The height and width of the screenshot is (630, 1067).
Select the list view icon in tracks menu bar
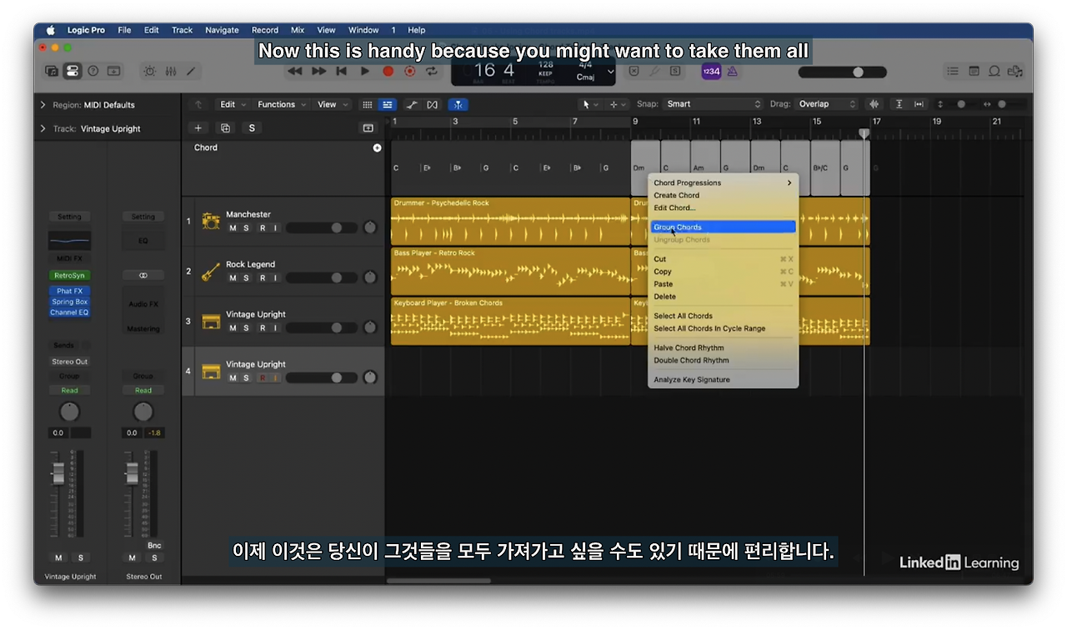coord(387,104)
